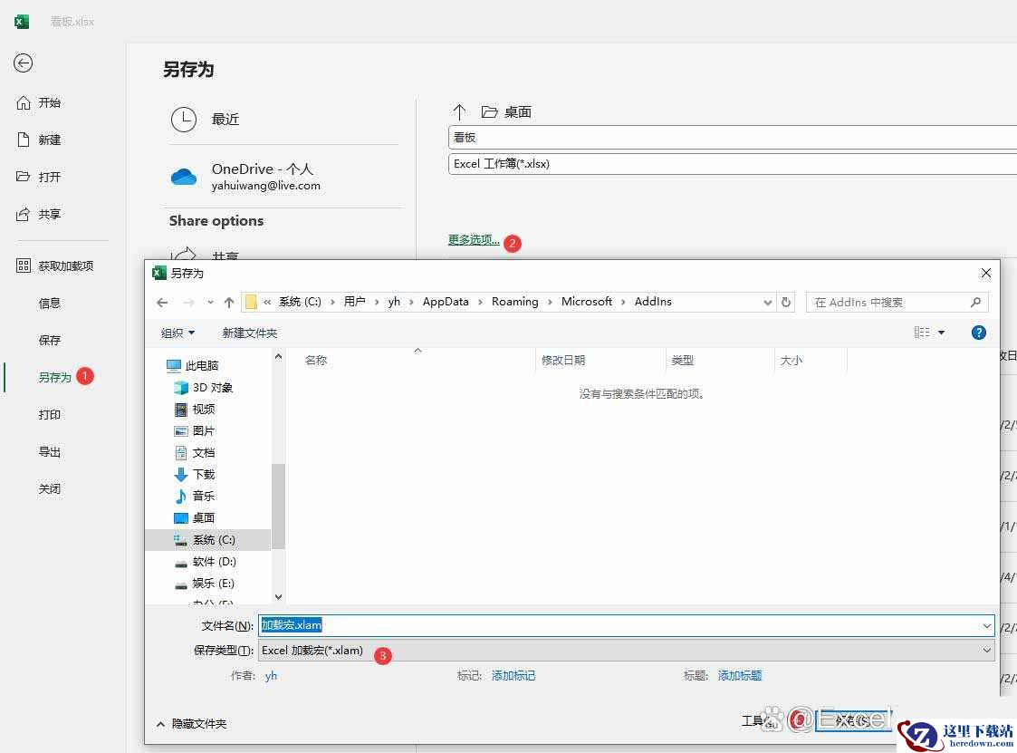The height and width of the screenshot is (753, 1017).
Task: Sort by the 修改日期 column header
Action: 563,361
